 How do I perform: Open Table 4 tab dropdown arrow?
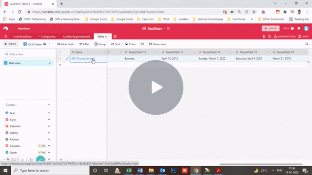109,36
